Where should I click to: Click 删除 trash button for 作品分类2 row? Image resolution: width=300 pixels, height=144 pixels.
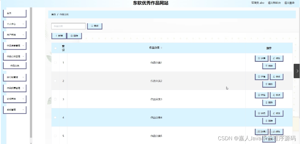point(269,84)
